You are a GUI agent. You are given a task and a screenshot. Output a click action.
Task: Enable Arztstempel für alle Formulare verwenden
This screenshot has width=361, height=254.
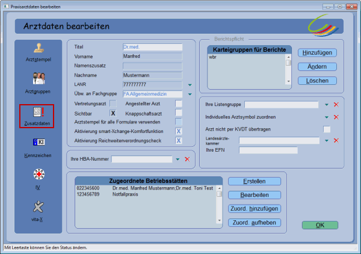coord(179,122)
